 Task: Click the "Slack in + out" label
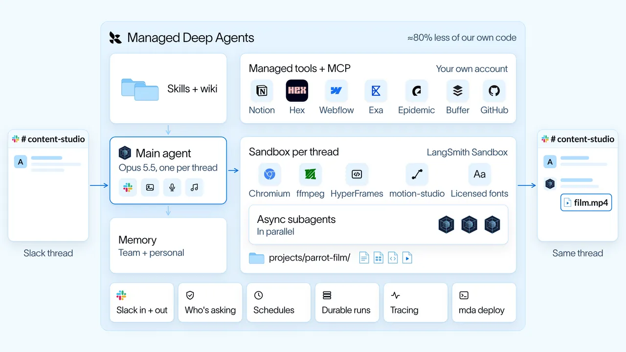[x=142, y=310]
